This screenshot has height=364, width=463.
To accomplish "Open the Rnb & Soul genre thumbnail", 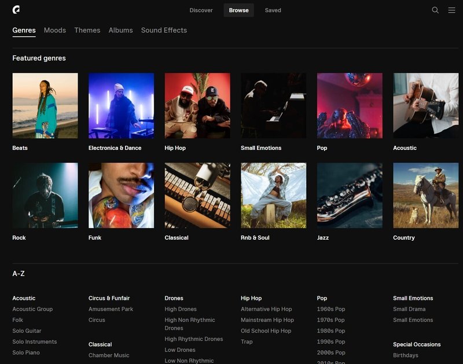I will click(273, 196).
